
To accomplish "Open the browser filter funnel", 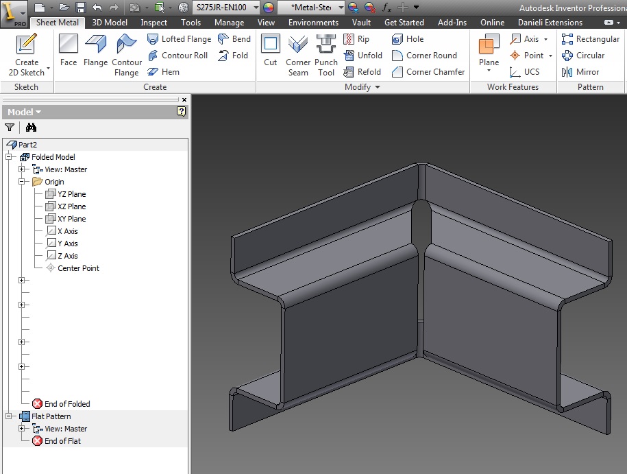I will pyautogui.click(x=10, y=127).
